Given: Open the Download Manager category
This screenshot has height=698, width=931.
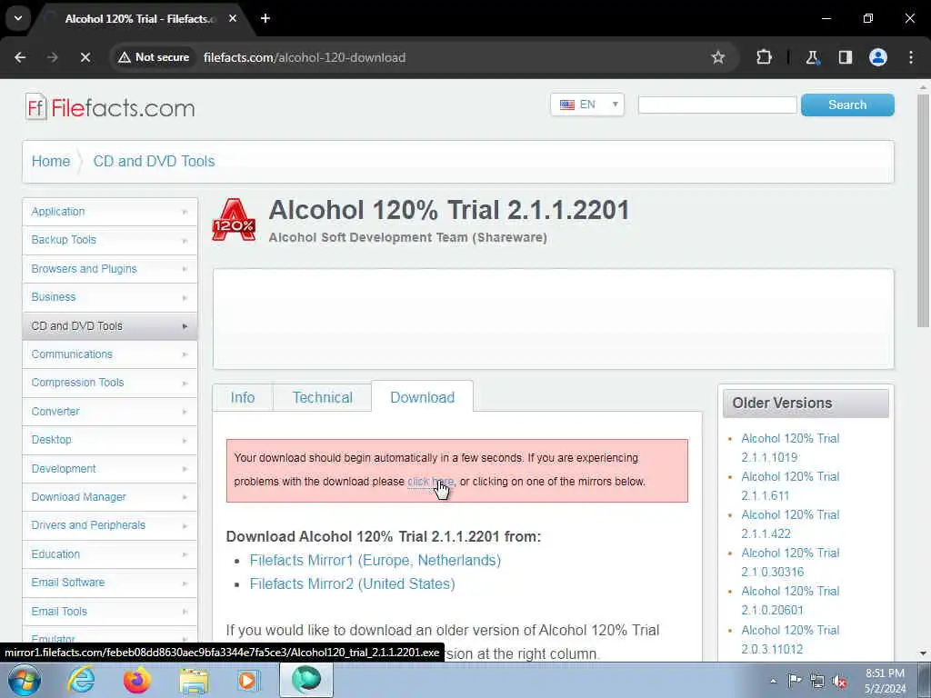Looking at the screenshot, I should point(110,497).
